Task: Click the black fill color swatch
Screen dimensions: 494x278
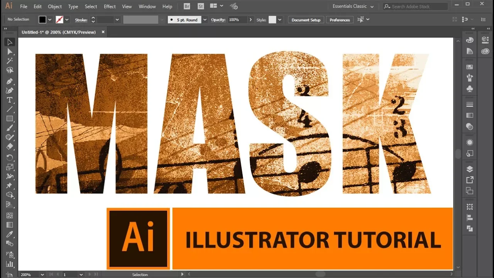Action: click(42, 20)
